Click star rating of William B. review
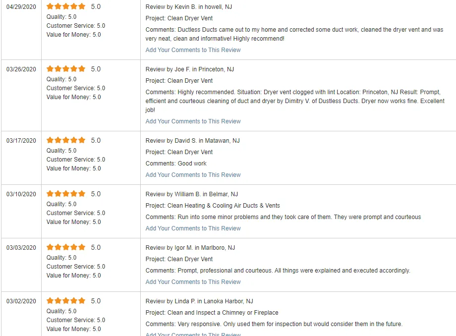The height and width of the screenshot is (336, 456). click(66, 194)
